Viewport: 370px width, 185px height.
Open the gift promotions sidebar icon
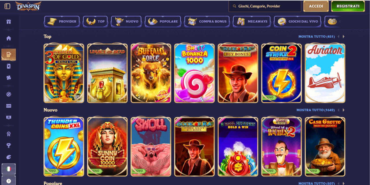[x=9, y=22]
